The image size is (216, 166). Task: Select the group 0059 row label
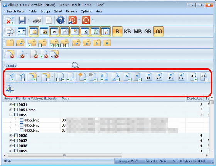coord(23,151)
